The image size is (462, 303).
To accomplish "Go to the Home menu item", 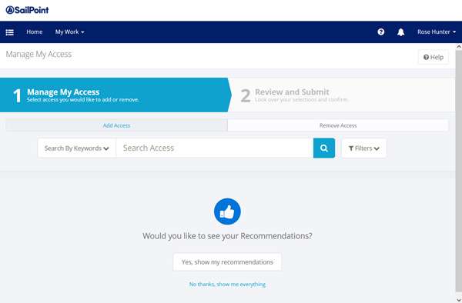I will [x=35, y=32].
